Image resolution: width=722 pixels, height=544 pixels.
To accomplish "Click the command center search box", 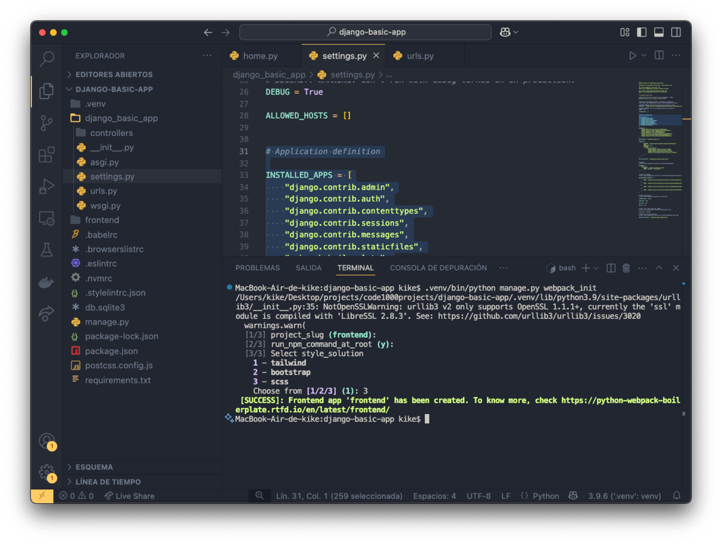I will [x=365, y=32].
